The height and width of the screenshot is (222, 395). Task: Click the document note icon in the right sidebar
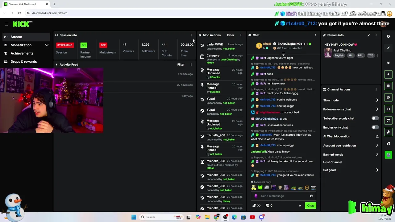pos(389,86)
